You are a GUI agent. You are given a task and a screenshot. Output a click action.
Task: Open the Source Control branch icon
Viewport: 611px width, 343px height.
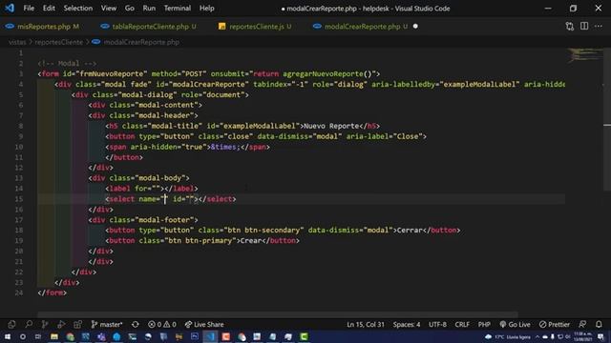coord(45,324)
